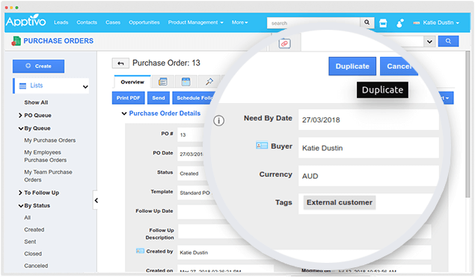
Task: Click the Need By Date field
Action: pos(368,119)
